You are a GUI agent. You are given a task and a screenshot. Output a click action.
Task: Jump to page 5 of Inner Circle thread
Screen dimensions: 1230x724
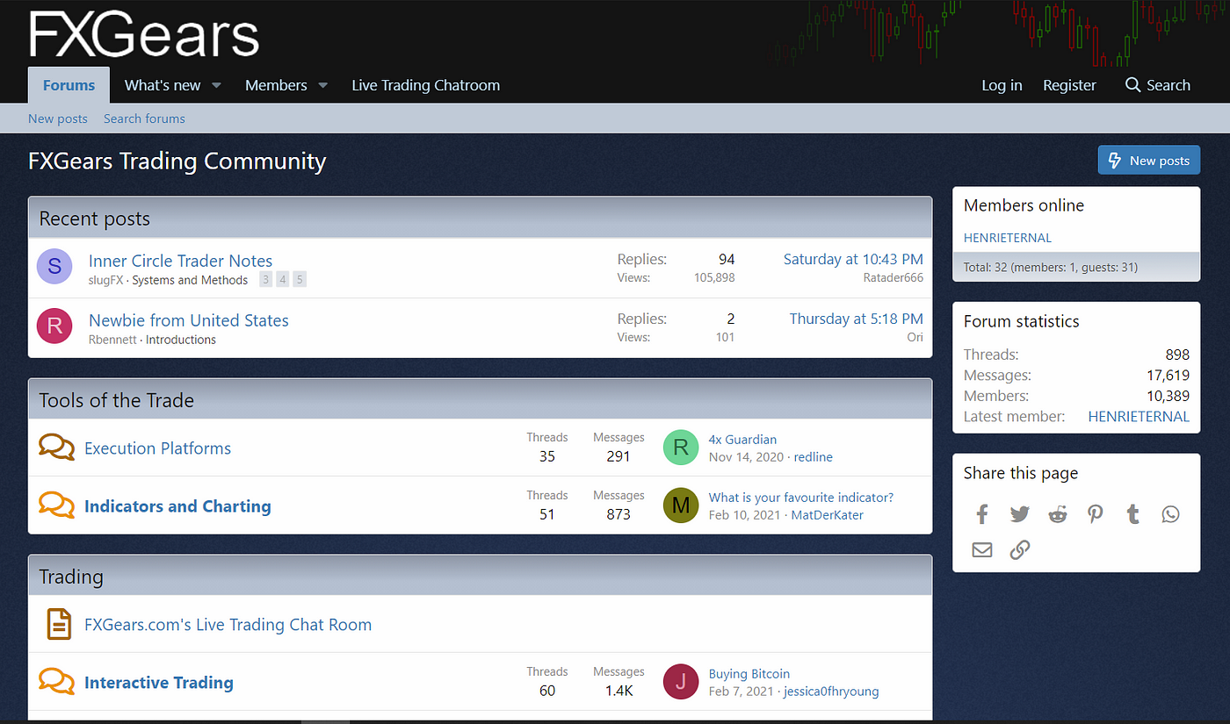click(x=300, y=280)
